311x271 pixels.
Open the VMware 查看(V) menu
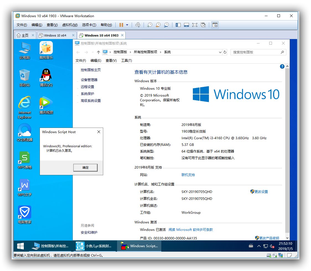52,25
